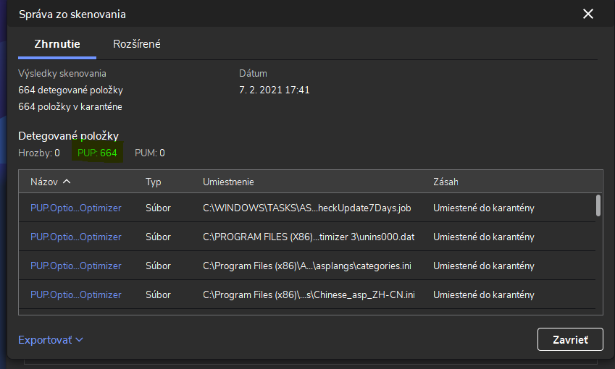The image size is (615, 369).
Task: Click the scan date 7. 2. 2021 17:41
Action: [275, 90]
